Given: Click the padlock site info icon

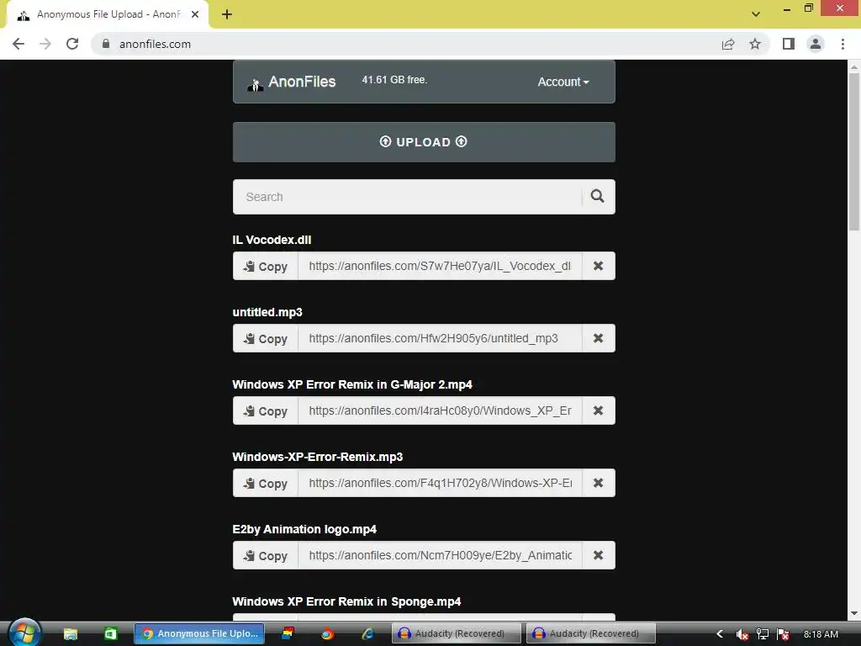Looking at the screenshot, I should tap(106, 44).
